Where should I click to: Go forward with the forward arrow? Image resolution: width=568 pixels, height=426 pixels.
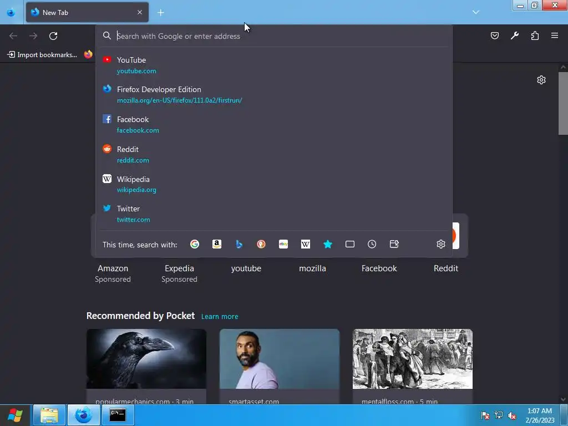coord(33,36)
